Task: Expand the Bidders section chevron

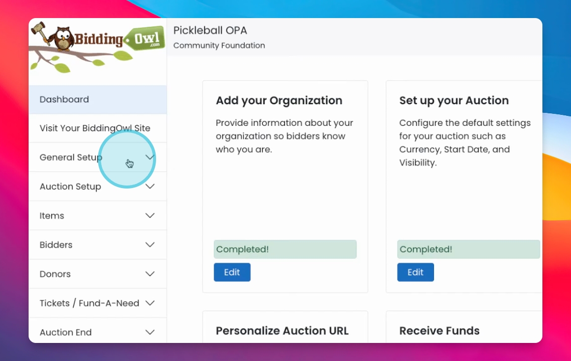Action: click(150, 245)
